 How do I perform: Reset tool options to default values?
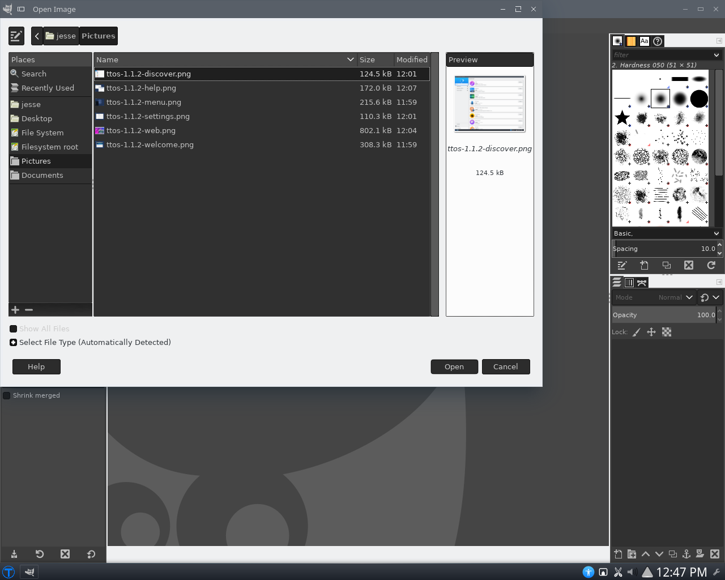[91, 554]
